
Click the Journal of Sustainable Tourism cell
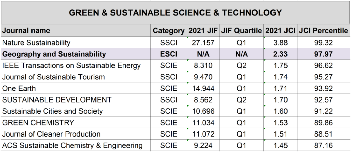[x=54, y=77]
